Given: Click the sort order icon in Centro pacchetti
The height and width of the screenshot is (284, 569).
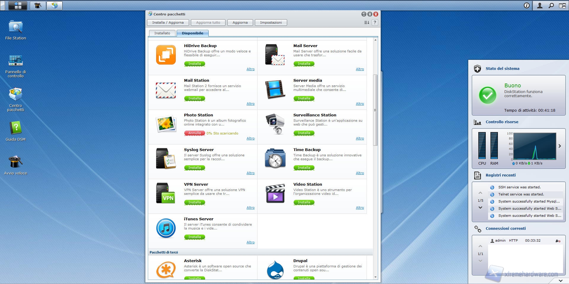Looking at the screenshot, I should tap(367, 23).
